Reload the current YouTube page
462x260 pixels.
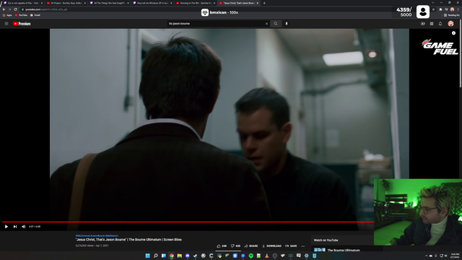pos(15,9)
